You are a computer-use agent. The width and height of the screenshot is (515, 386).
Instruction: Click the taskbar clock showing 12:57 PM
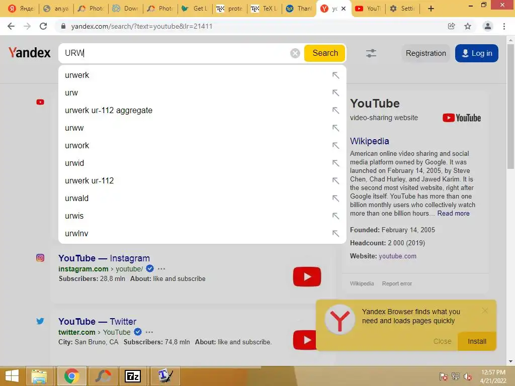tap(493, 372)
